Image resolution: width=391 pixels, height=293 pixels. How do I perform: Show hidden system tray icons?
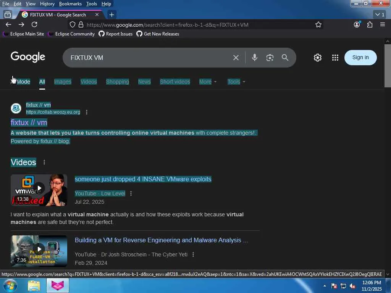[325, 286]
